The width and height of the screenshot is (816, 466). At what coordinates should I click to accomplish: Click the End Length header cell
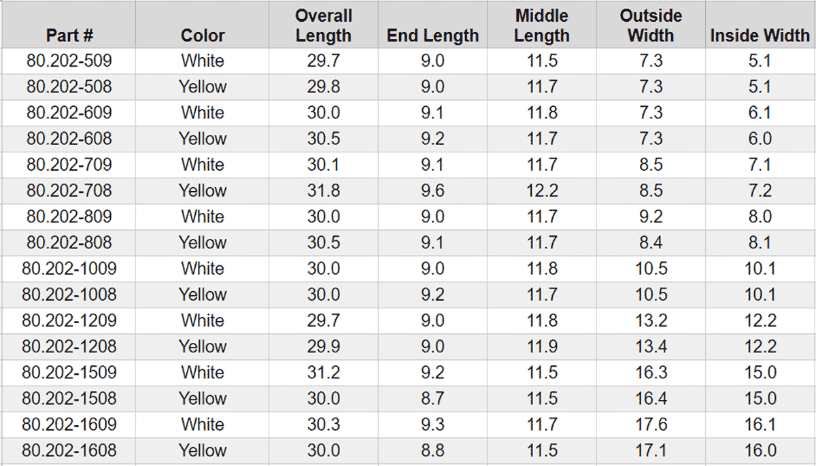(433, 24)
